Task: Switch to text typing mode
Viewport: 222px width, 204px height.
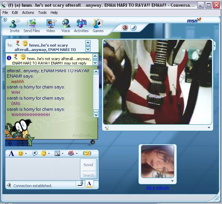Action: coord(89,184)
